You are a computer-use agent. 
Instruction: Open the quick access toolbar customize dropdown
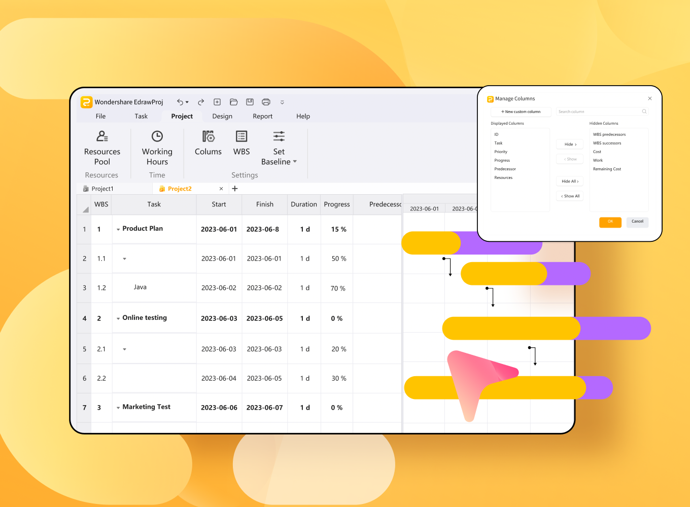coord(282,102)
